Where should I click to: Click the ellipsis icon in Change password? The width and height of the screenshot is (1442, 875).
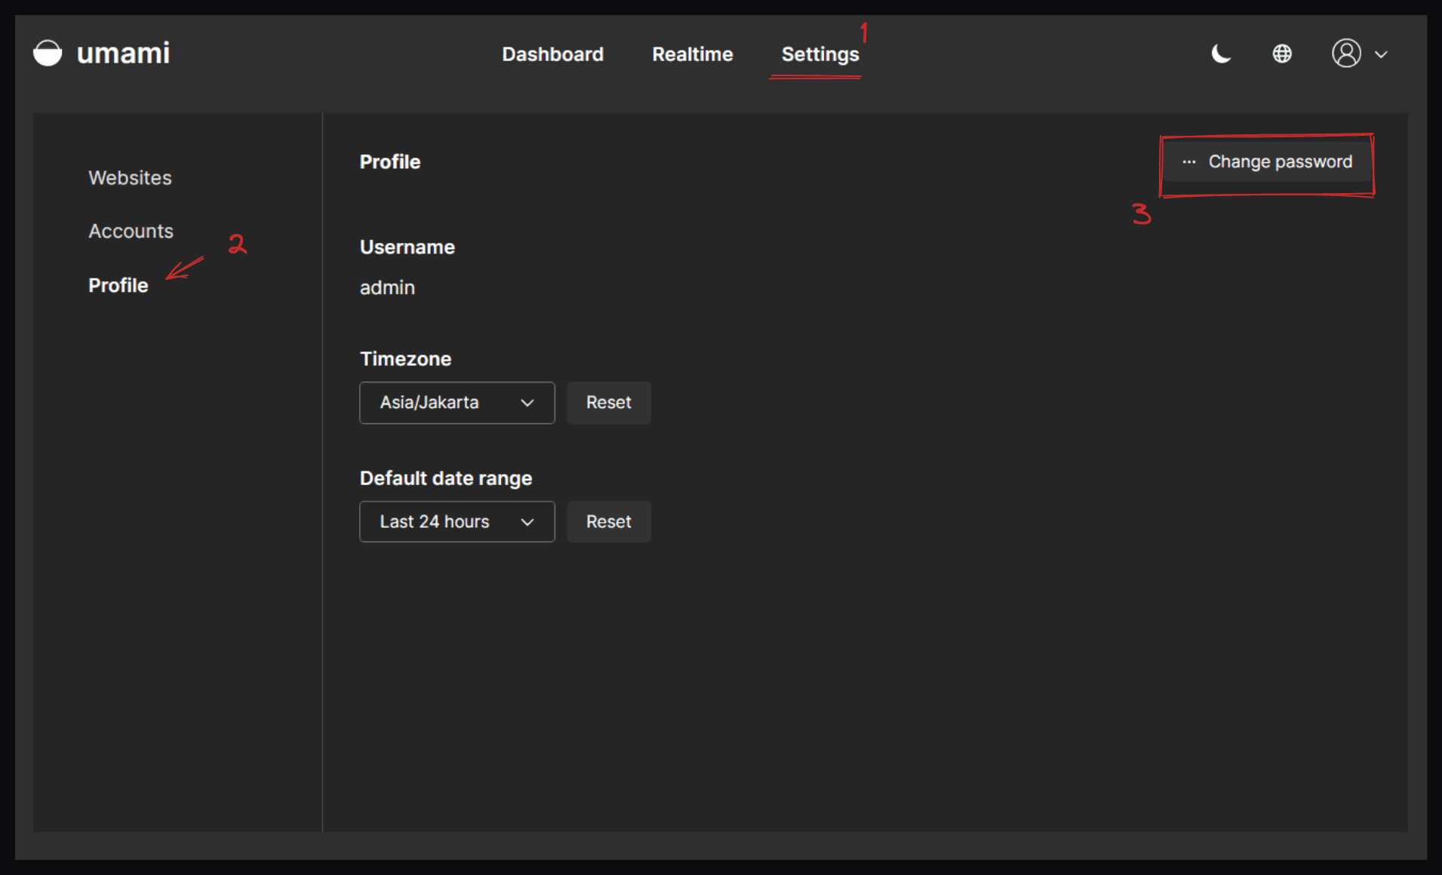pyautogui.click(x=1188, y=162)
